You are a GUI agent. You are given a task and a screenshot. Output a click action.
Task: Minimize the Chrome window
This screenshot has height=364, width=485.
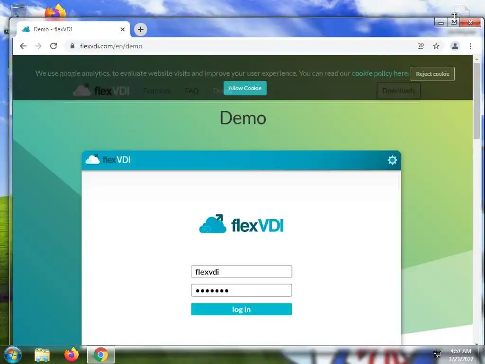[441, 23]
